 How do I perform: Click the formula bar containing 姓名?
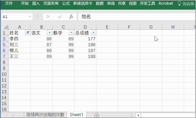[137, 17]
